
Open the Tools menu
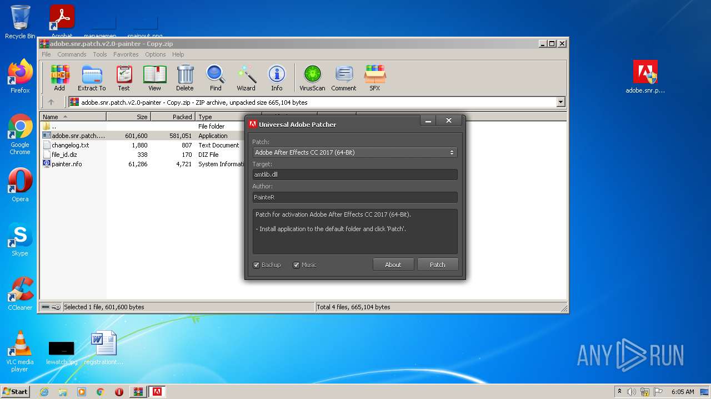pyautogui.click(x=100, y=54)
